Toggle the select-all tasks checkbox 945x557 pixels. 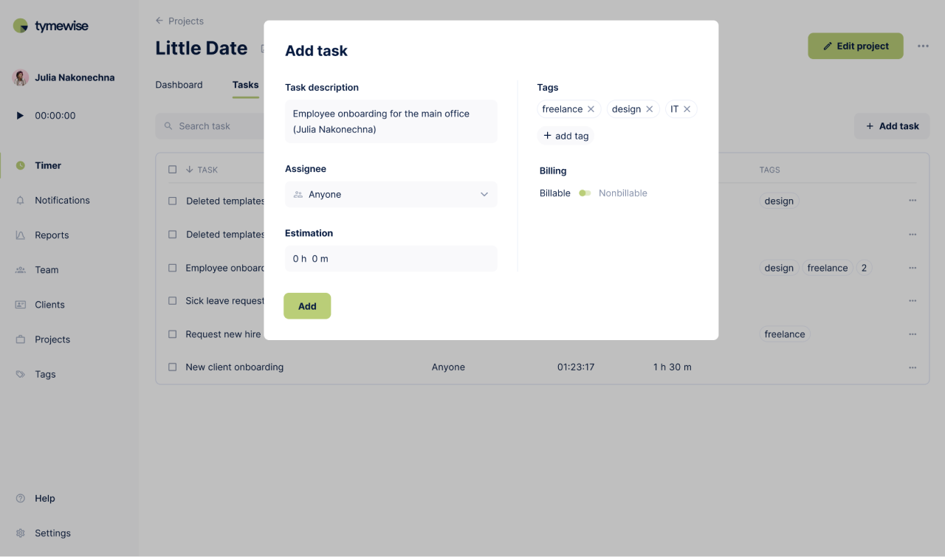point(173,170)
